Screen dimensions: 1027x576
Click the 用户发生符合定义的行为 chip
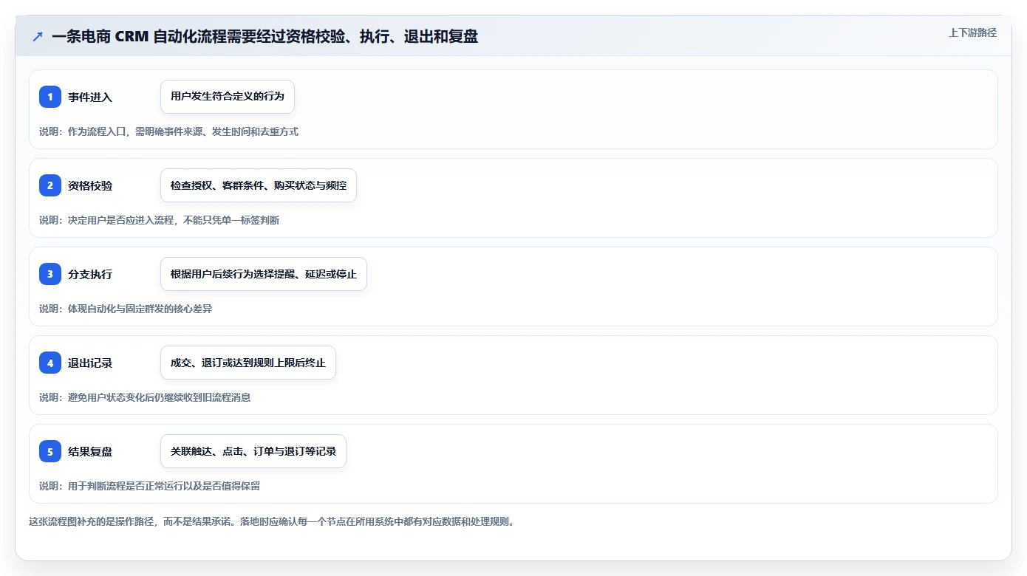(228, 97)
